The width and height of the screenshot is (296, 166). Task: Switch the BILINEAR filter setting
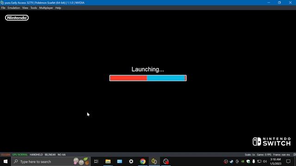point(50,155)
